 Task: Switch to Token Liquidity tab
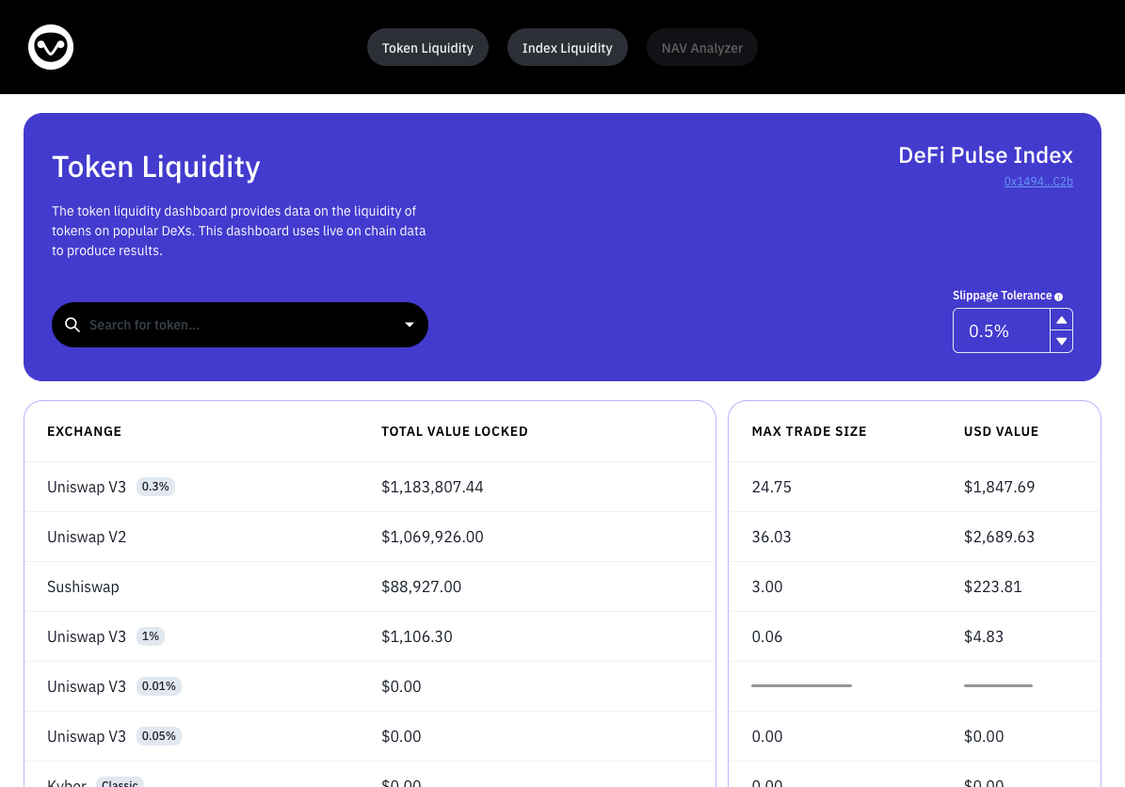[x=427, y=48]
